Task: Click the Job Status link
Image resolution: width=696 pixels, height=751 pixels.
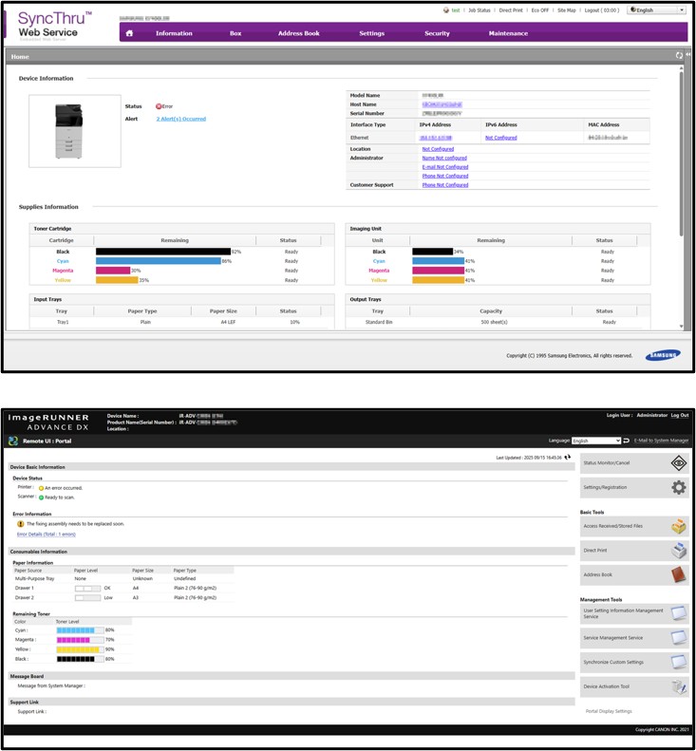Action: [x=479, y=10]
